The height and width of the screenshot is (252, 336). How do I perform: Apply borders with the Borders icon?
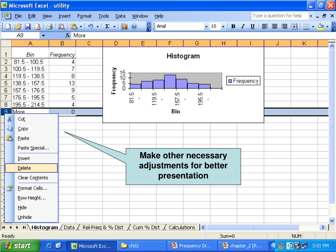click(306, 26)
